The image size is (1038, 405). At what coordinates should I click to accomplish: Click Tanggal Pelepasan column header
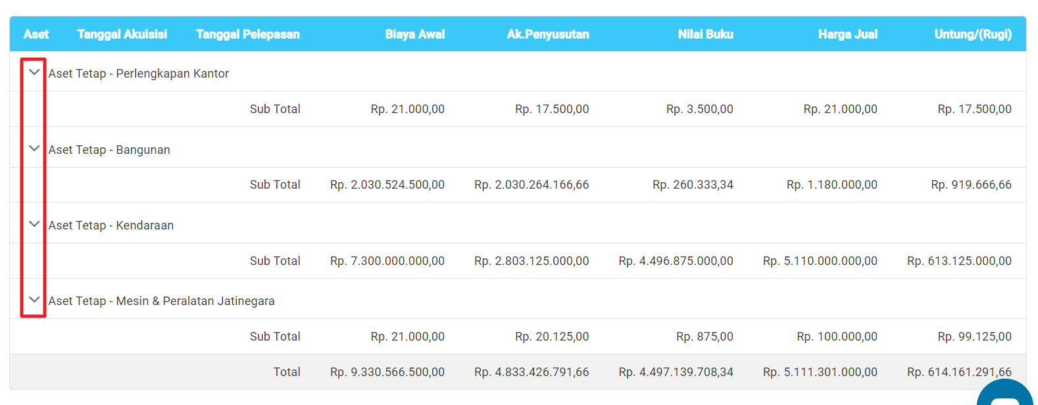pos(248,34)
